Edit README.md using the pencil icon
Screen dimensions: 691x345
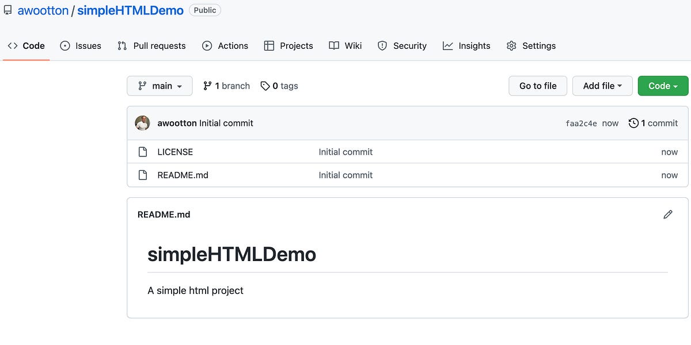click(667, 214)
